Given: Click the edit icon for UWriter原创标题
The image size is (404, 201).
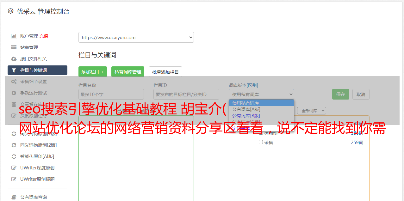Looking at the screenshot, I should coord(14,179).
